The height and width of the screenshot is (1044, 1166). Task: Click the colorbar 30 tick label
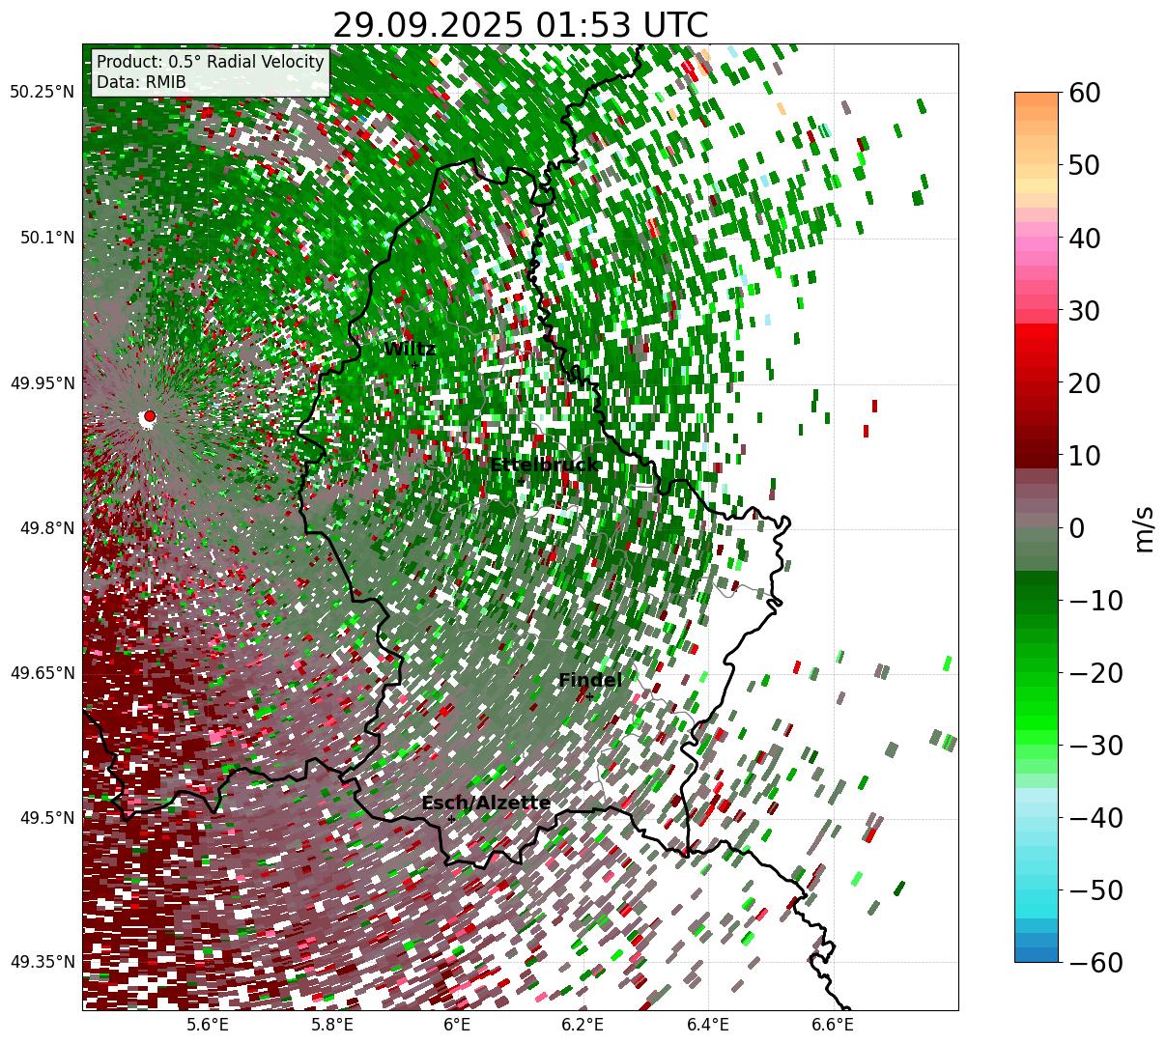coord(1084,310)
